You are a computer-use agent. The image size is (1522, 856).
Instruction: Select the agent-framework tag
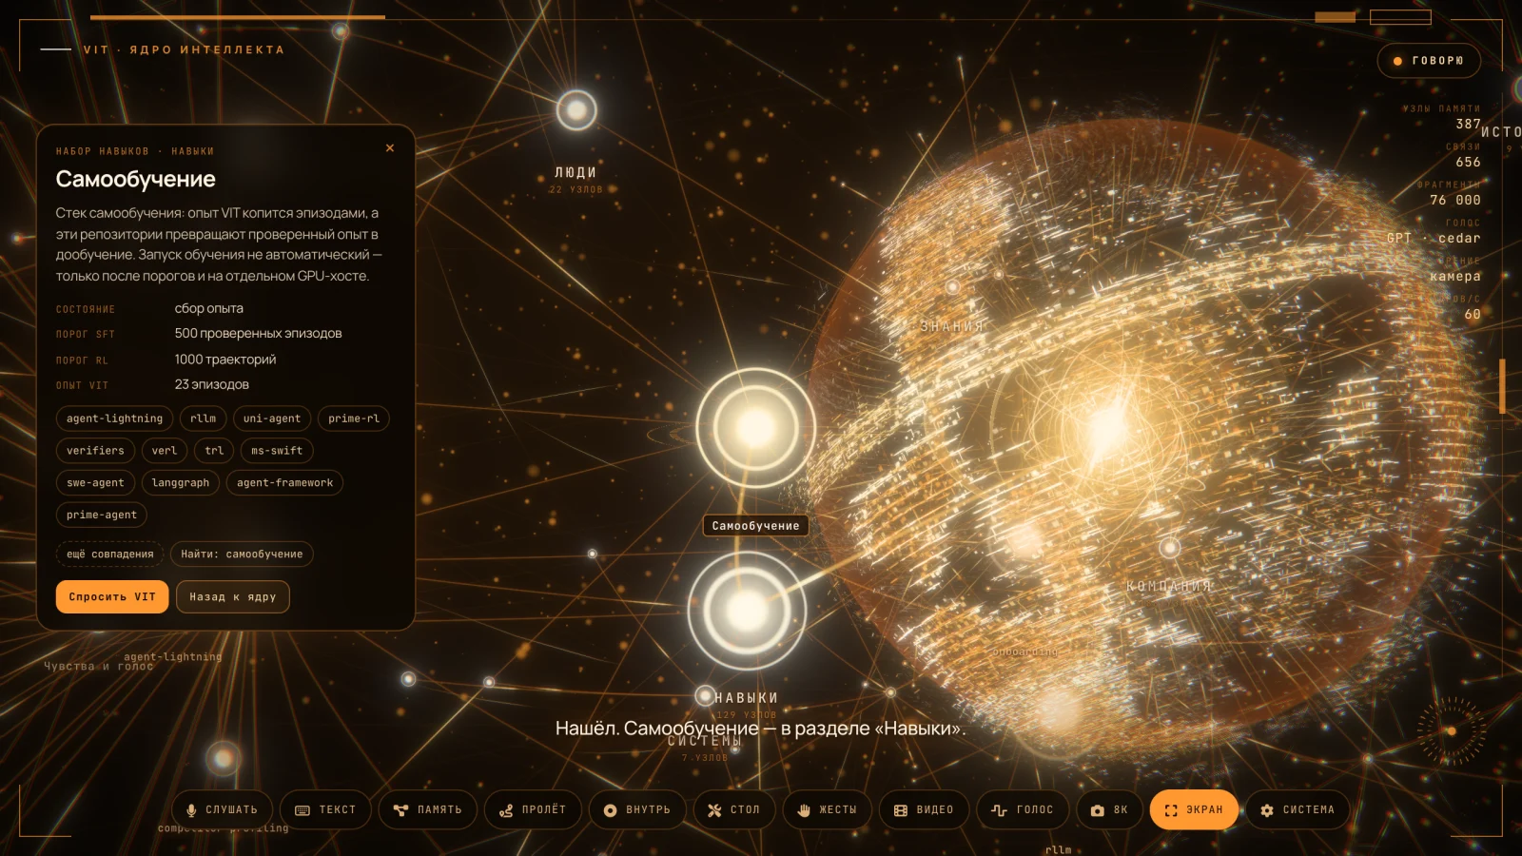click(x=285, y=483)
